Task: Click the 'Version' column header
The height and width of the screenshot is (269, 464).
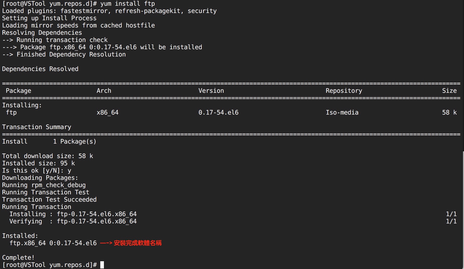Action: pos(211,91)
